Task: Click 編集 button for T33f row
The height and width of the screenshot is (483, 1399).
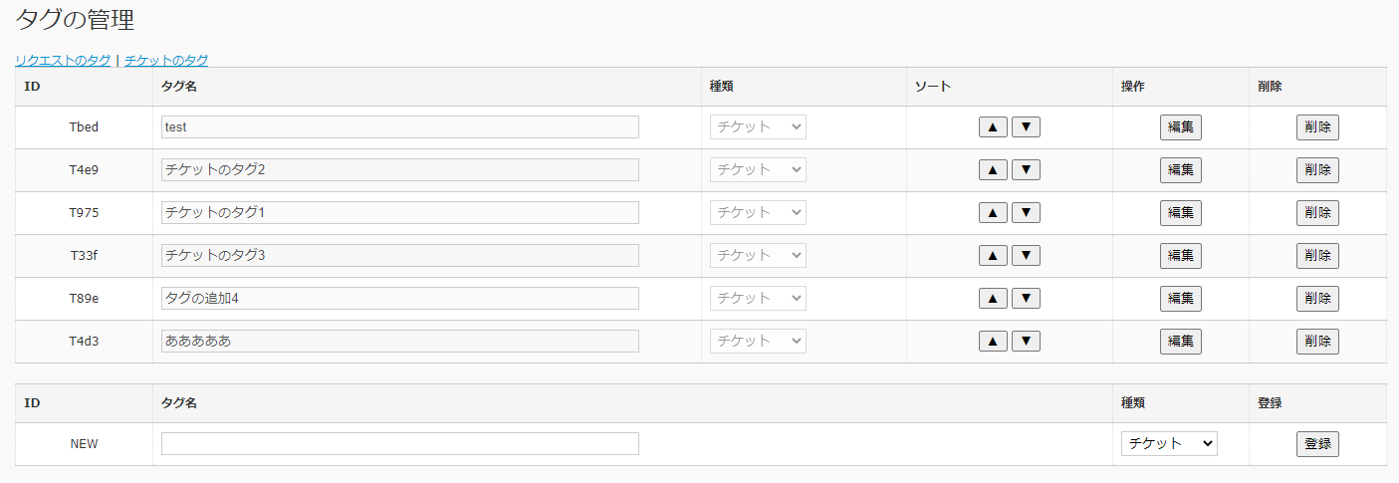Action: 1181,256
